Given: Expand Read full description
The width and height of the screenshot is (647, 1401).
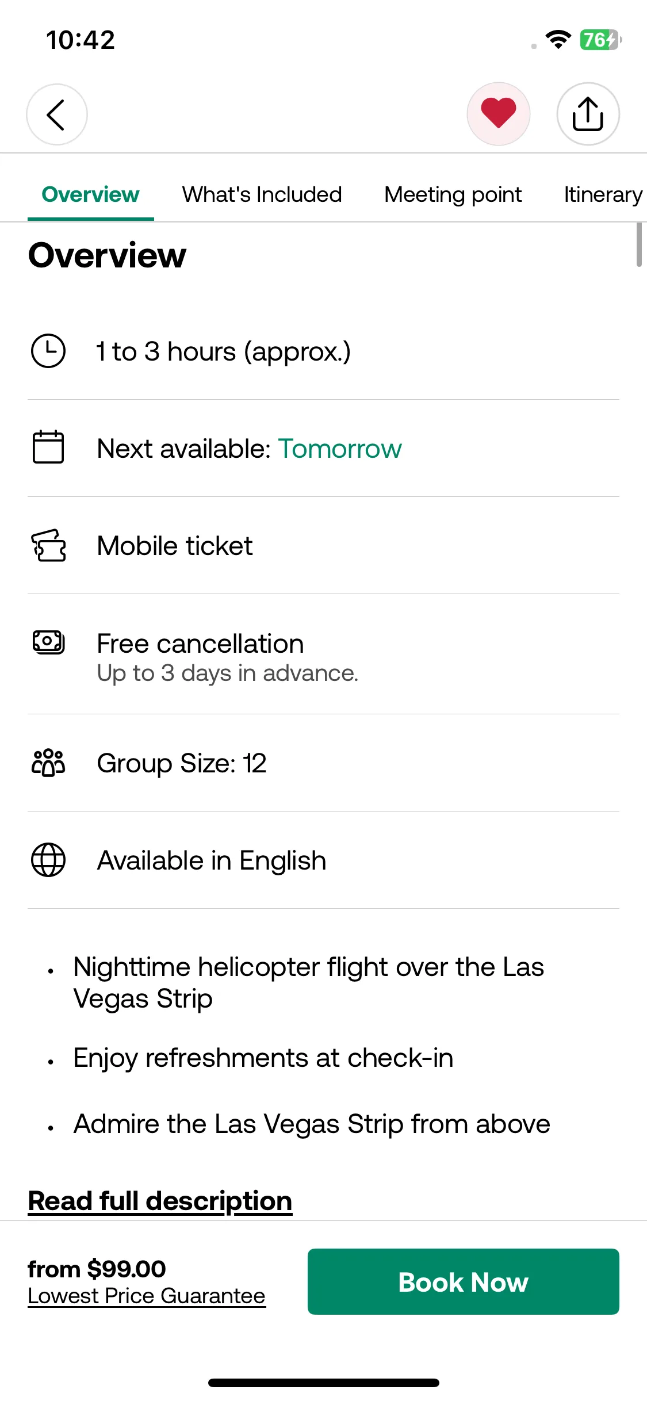Looking at the screenshot, I should pyautogui.click(x=160, y=1201).
